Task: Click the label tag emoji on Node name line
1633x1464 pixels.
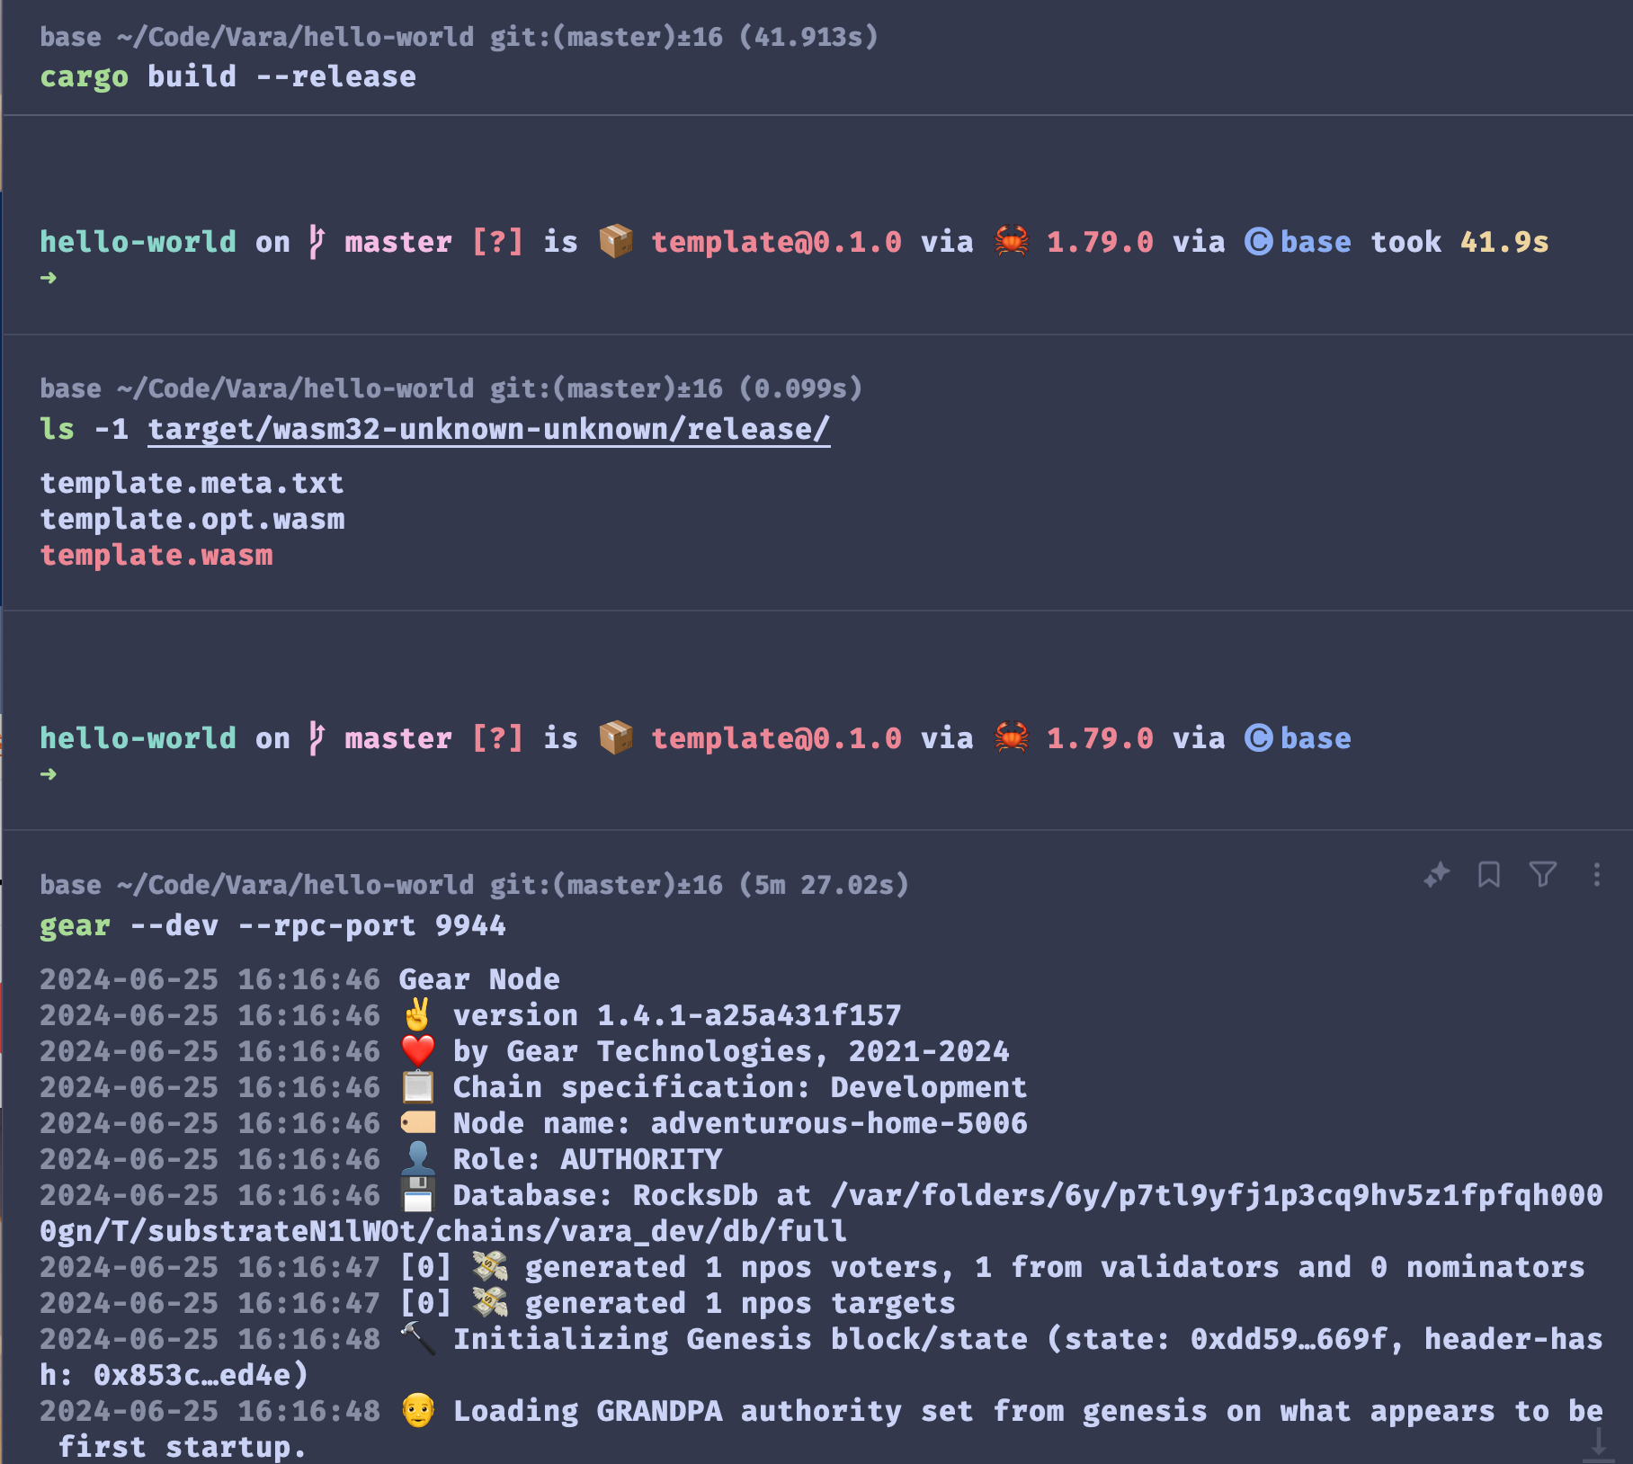Action: point(417,1122)
